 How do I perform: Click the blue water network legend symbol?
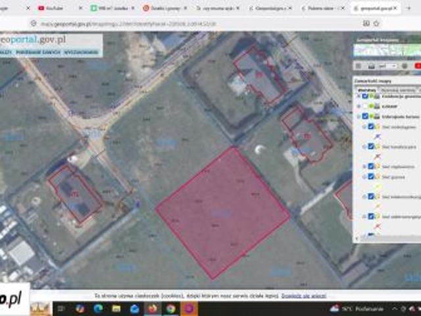pyautogui.click(x=377, y=137)
